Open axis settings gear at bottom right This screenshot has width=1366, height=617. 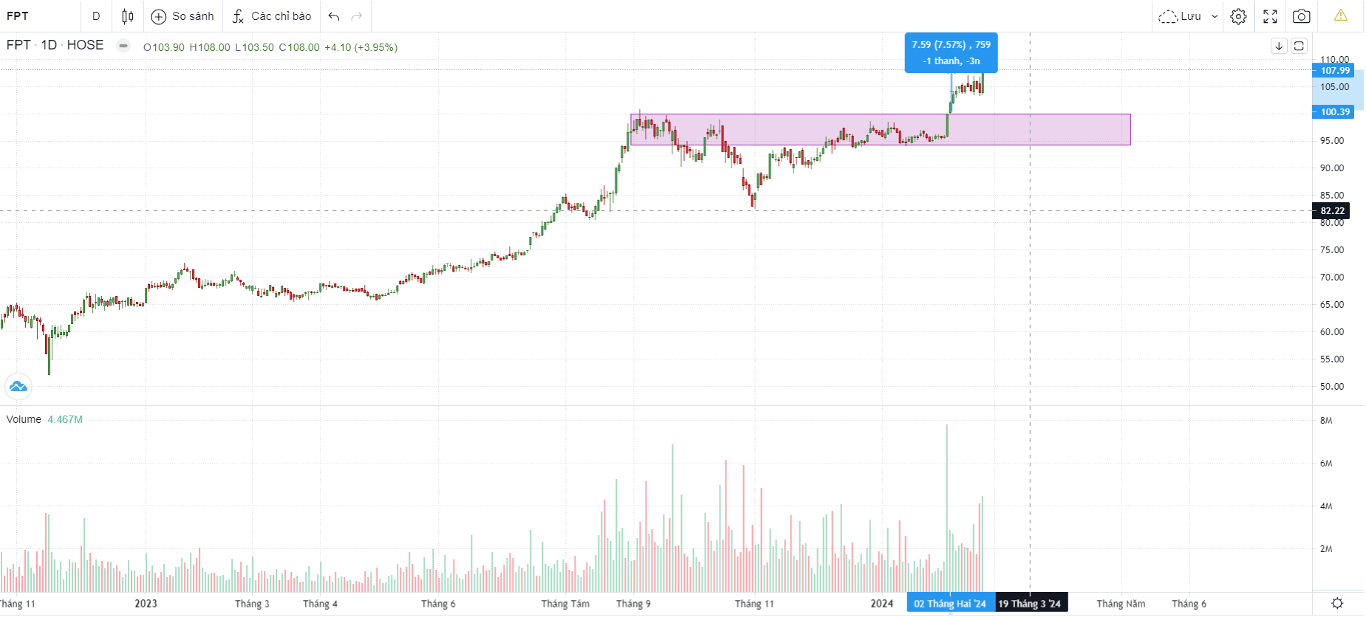[1337, 604]
